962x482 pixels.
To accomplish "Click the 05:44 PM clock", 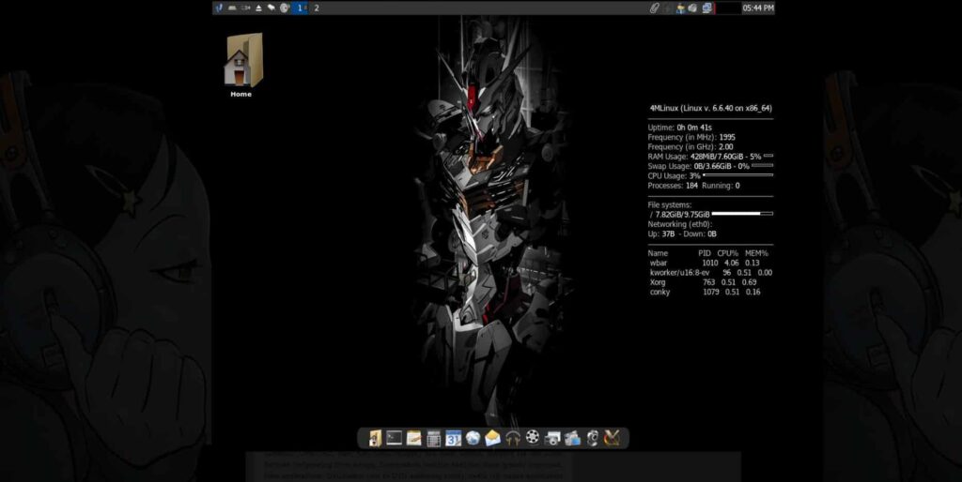I will point(758,8).
